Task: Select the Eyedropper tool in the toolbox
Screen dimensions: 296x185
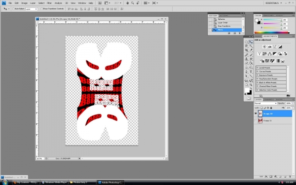Action: click(251, 50)
